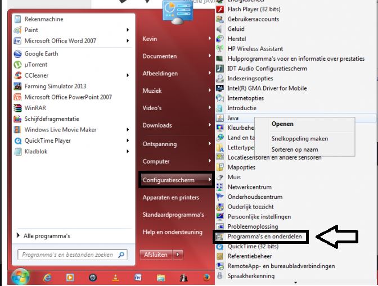
Task: Launch QuickTime Player icon
Action: pos(18,140)
